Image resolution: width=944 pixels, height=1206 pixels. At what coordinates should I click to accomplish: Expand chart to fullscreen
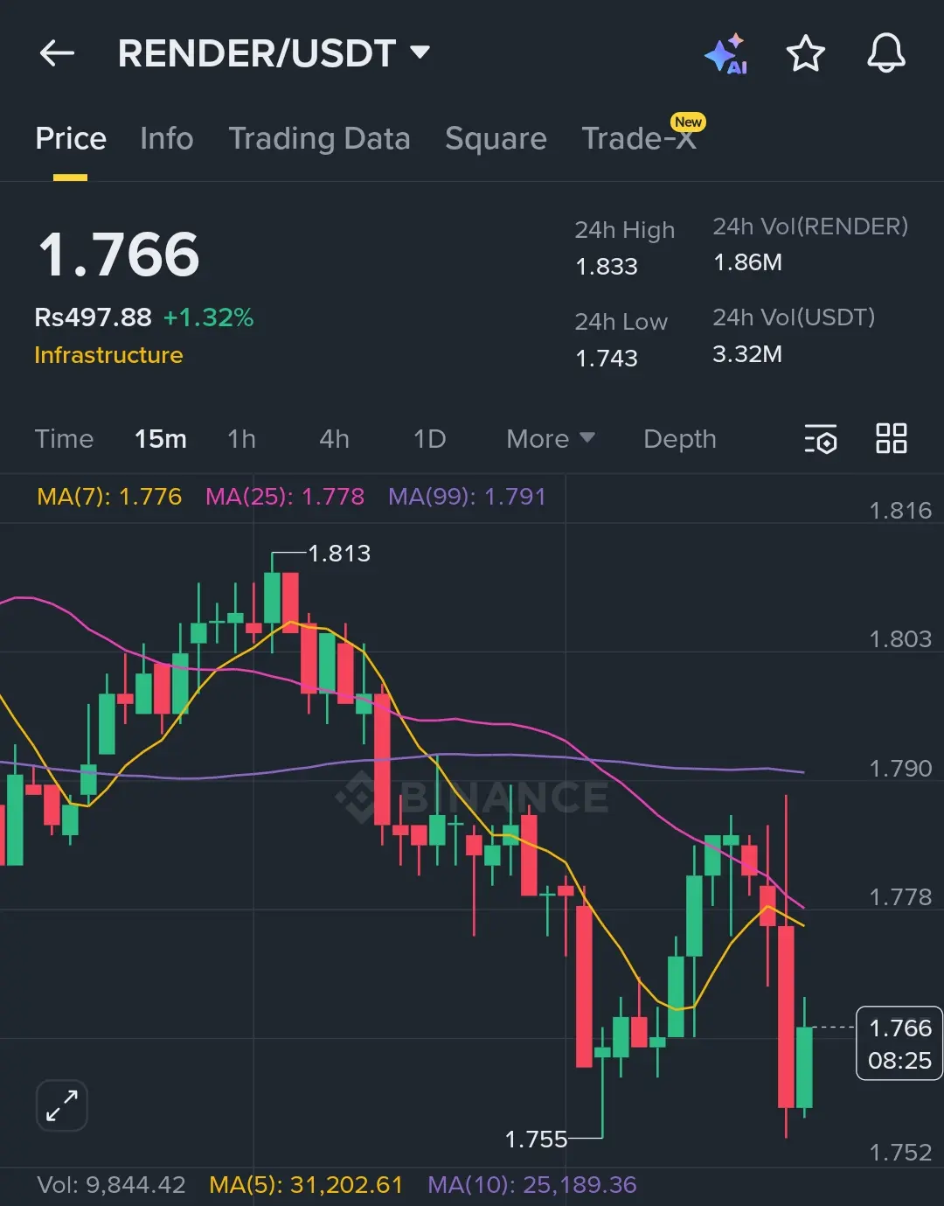point(62,1105)
